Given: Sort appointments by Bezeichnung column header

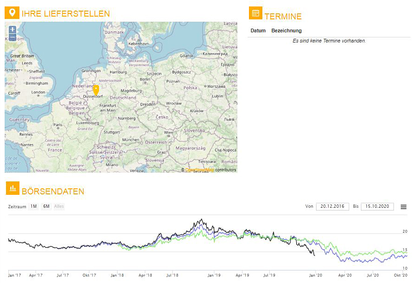Looking at the screenshot, I should 286,31.
